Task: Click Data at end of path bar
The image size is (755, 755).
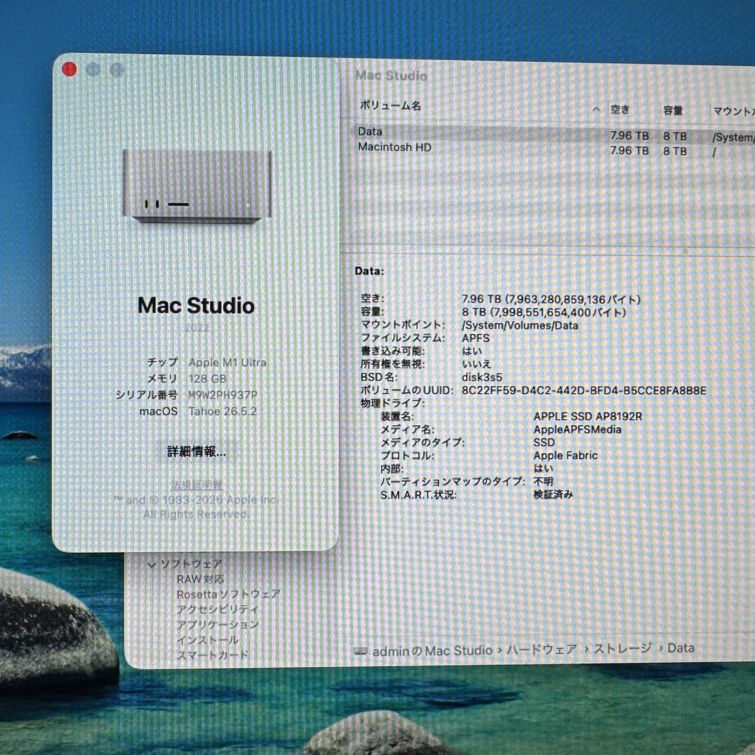Action: (681, 648)
